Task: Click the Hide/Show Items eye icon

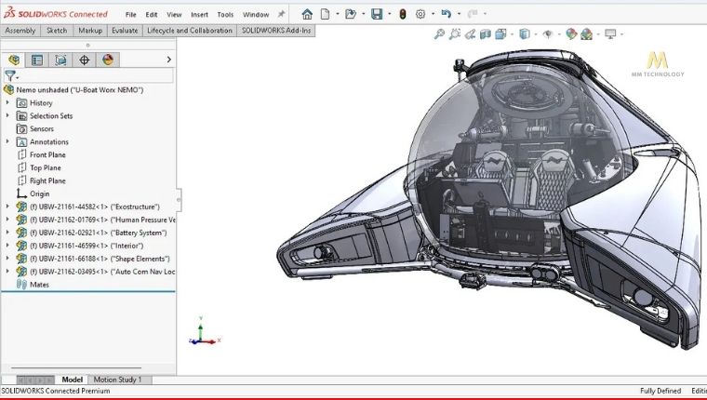Action: 548,34
